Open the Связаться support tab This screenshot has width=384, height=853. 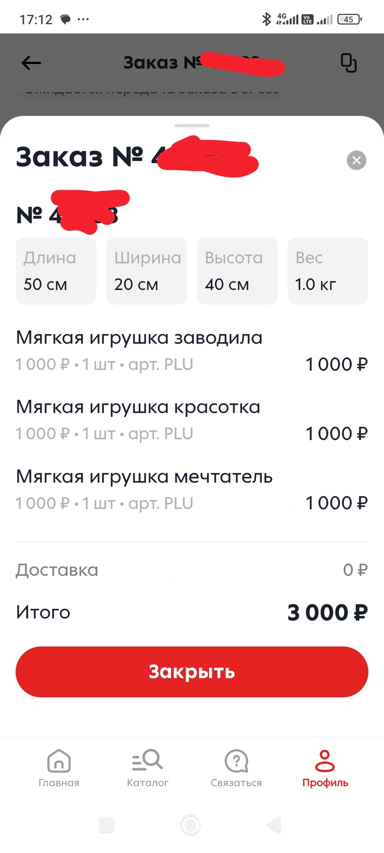click(x=236, y=768)
